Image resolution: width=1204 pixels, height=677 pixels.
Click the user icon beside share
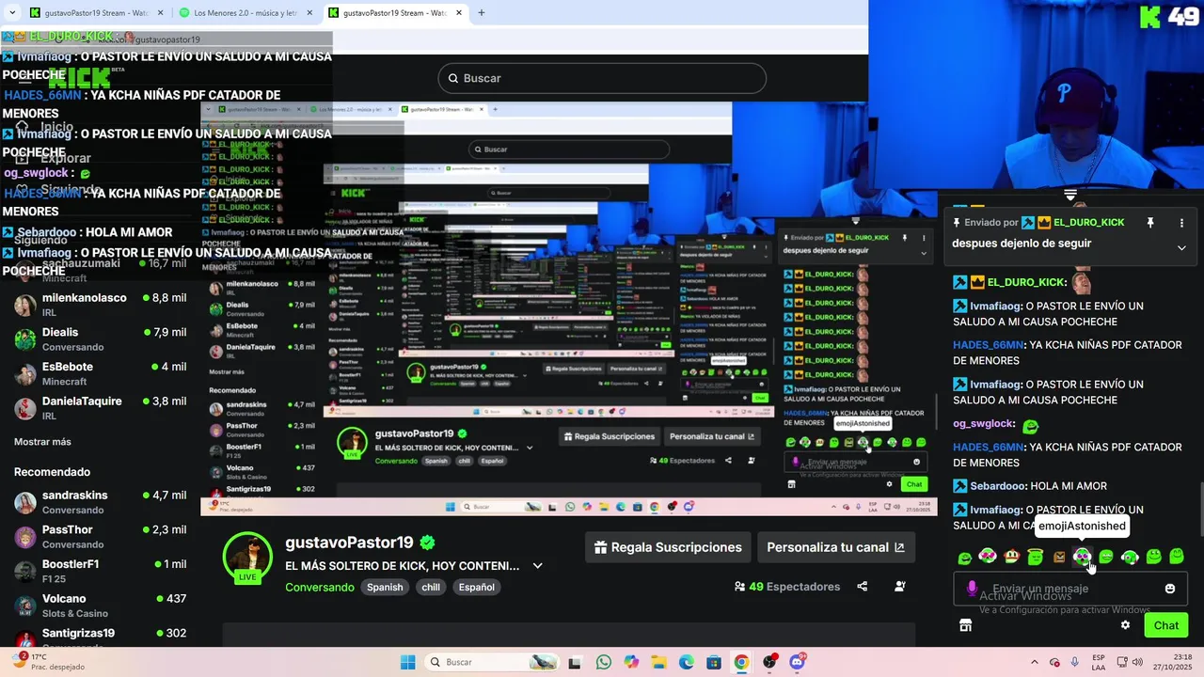point(900,587)
